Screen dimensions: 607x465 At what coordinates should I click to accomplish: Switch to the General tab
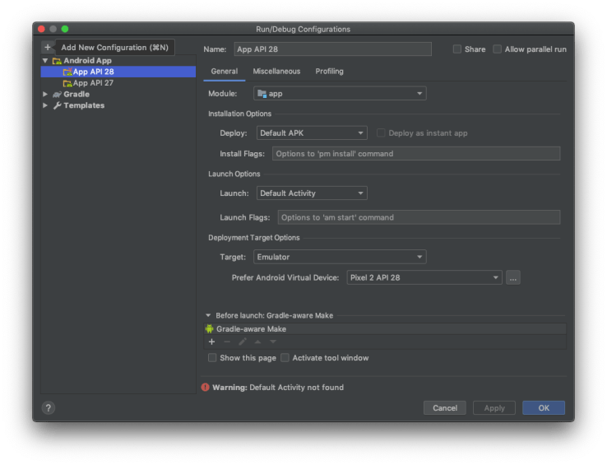[x=225, y=72]
